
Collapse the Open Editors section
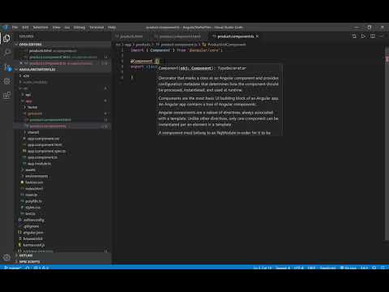tap(62, 45)
